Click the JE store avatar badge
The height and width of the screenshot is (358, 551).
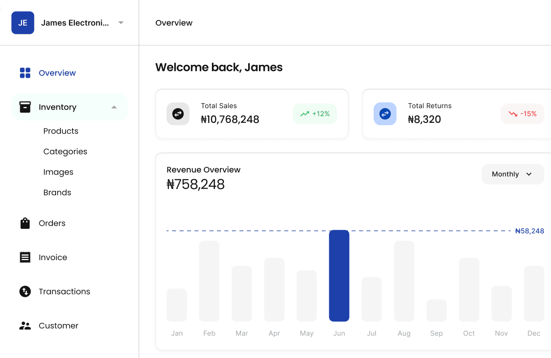pyautogui.click(x=23, y=23)
